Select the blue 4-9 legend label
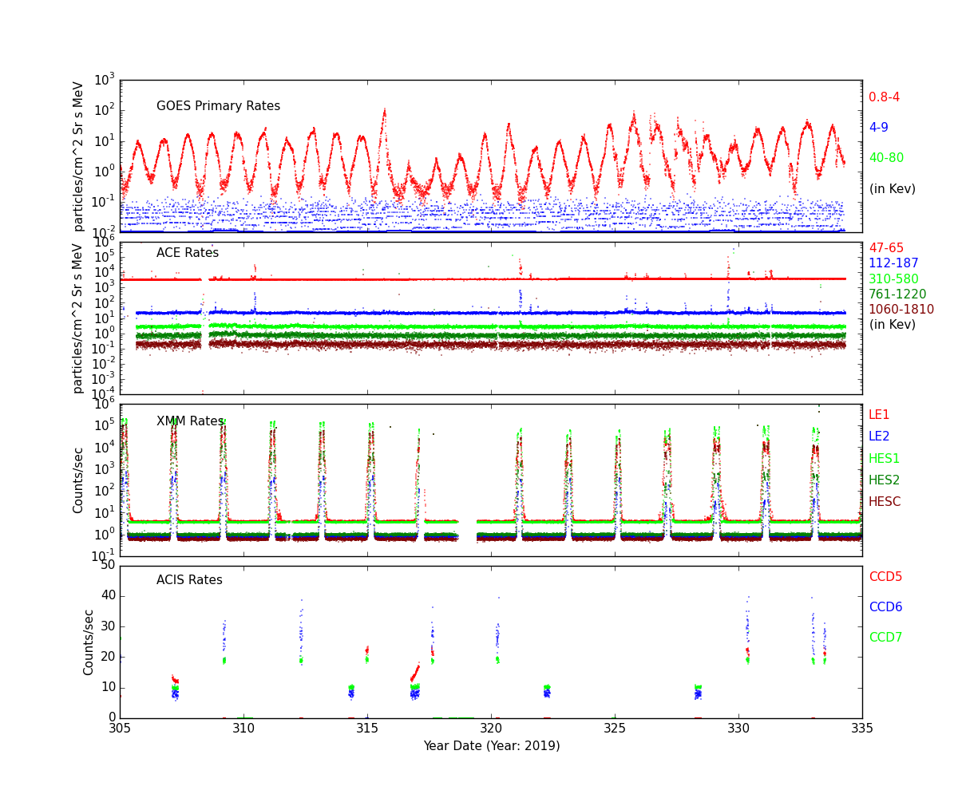The width and height of the screenshot is (958, 798). point(878,128)
